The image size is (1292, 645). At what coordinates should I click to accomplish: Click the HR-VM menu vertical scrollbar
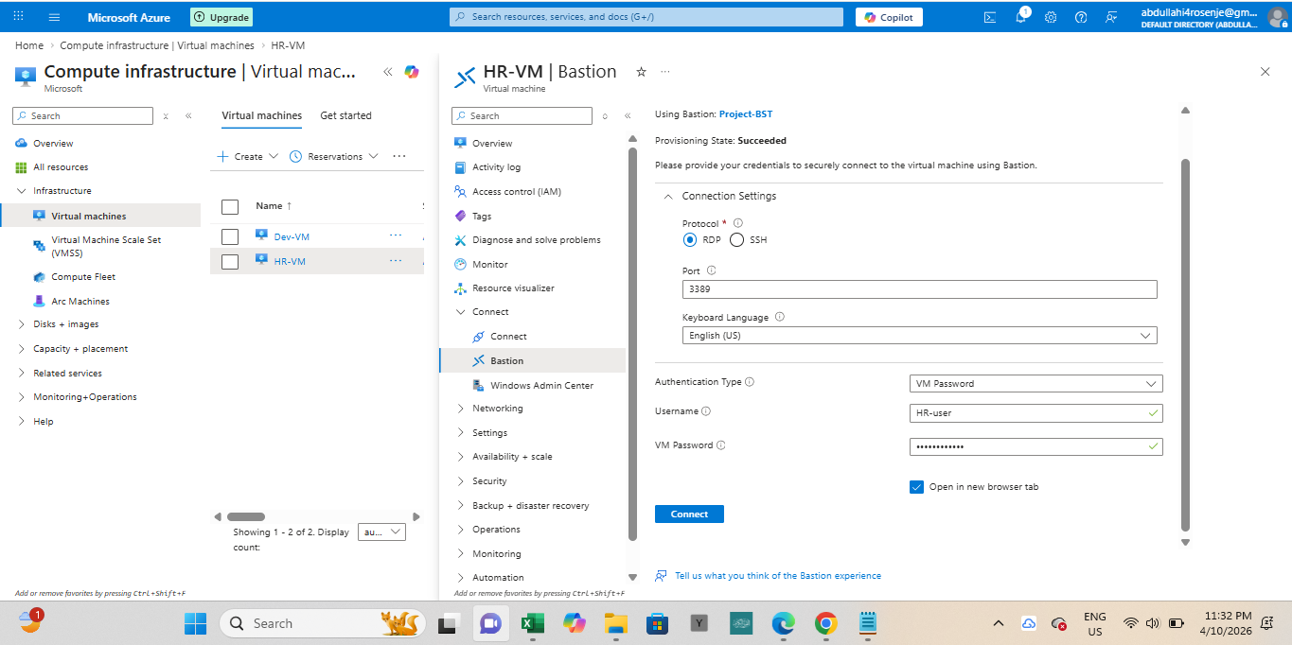(632, 343)
